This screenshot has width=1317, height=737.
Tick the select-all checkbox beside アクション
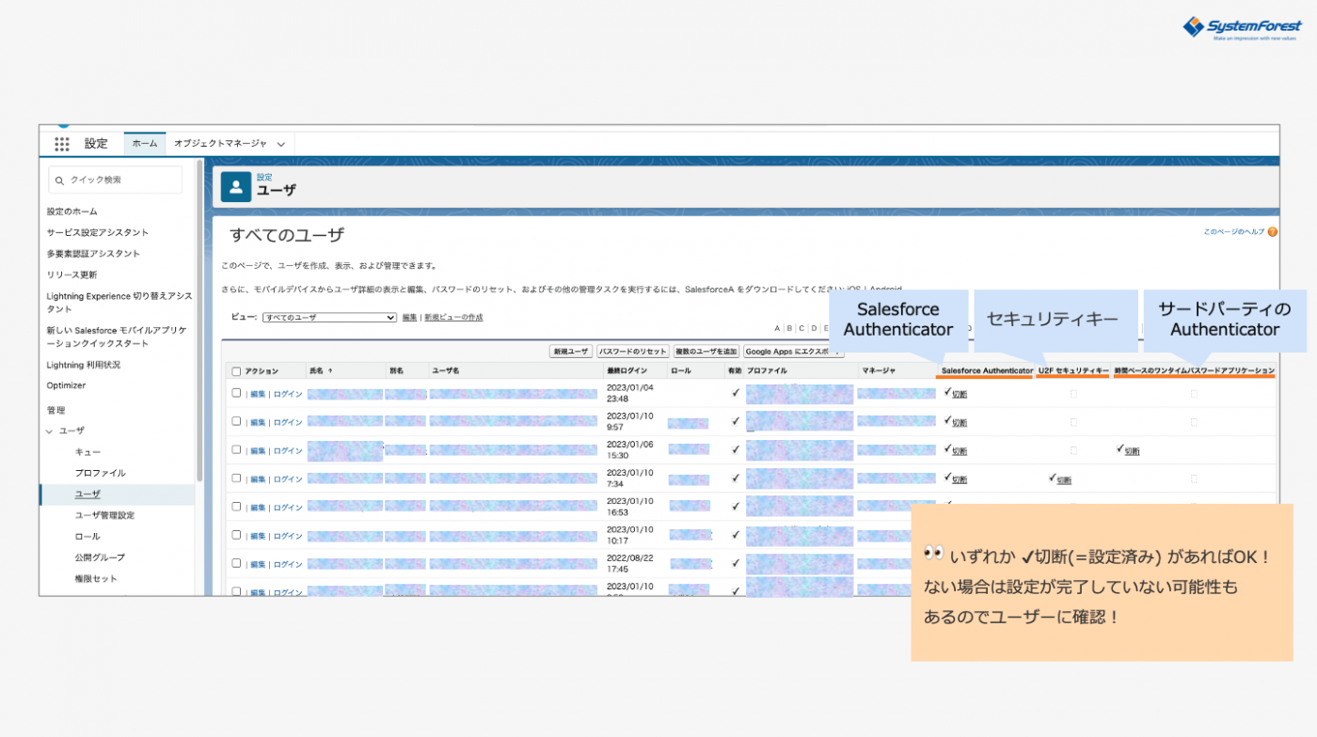[x=236, y=371]
